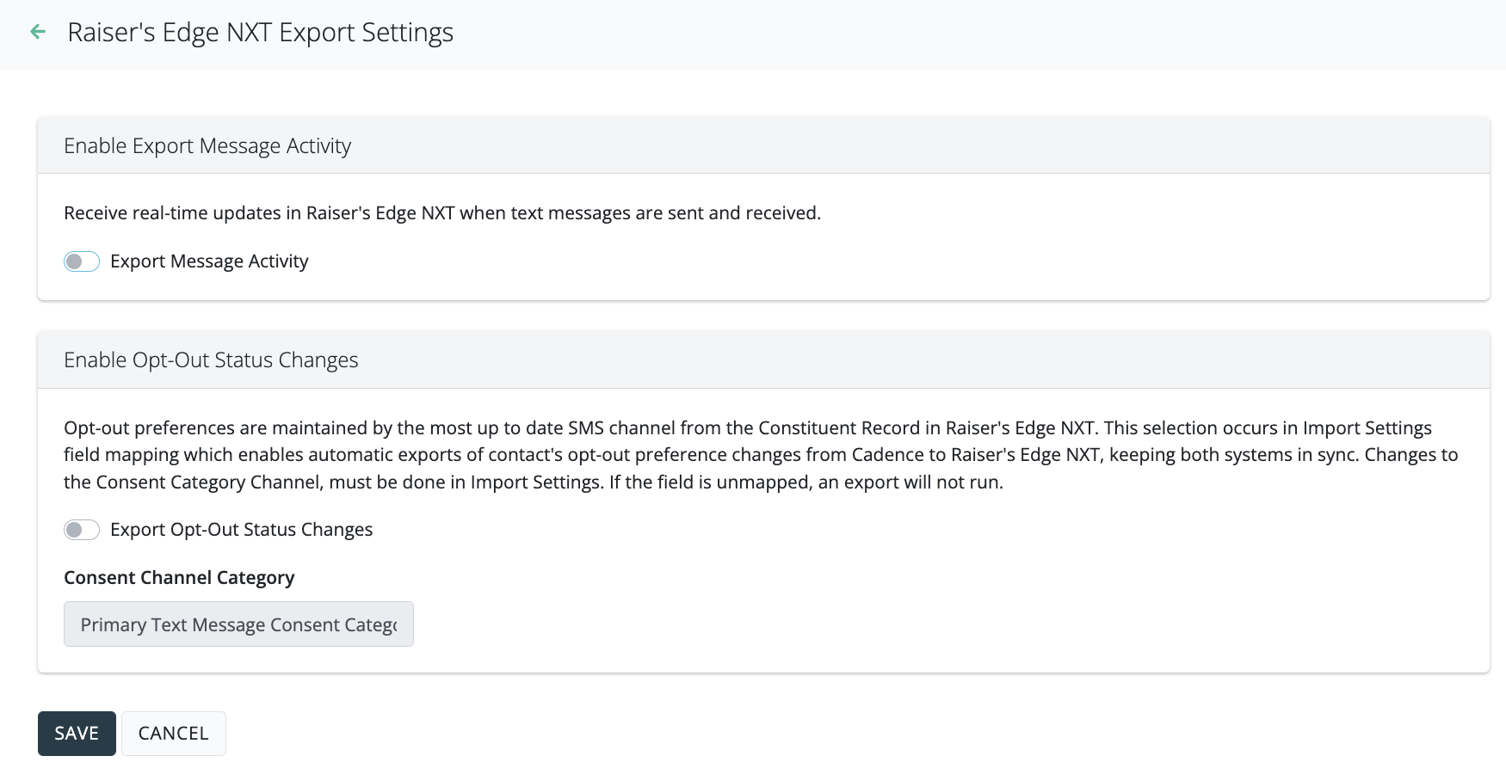Screen dimensions: 1506x762
Task: Click 'If the field is unmapped' sentence
Action: (x=805, y=482)
